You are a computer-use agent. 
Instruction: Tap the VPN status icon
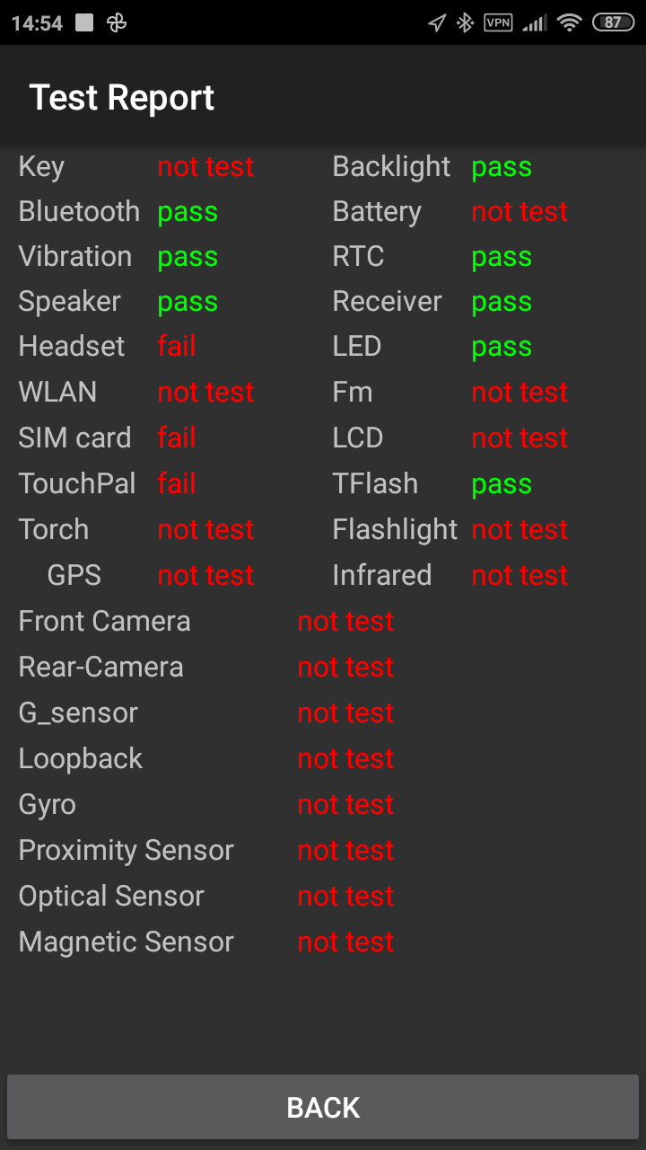tap(498, 23)
